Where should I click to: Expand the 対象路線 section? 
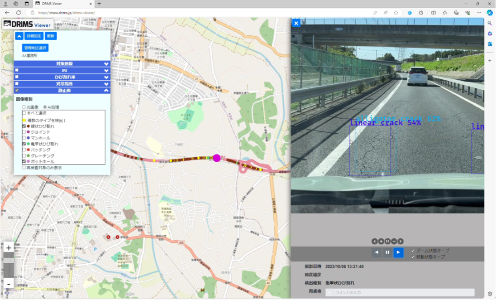106,64
